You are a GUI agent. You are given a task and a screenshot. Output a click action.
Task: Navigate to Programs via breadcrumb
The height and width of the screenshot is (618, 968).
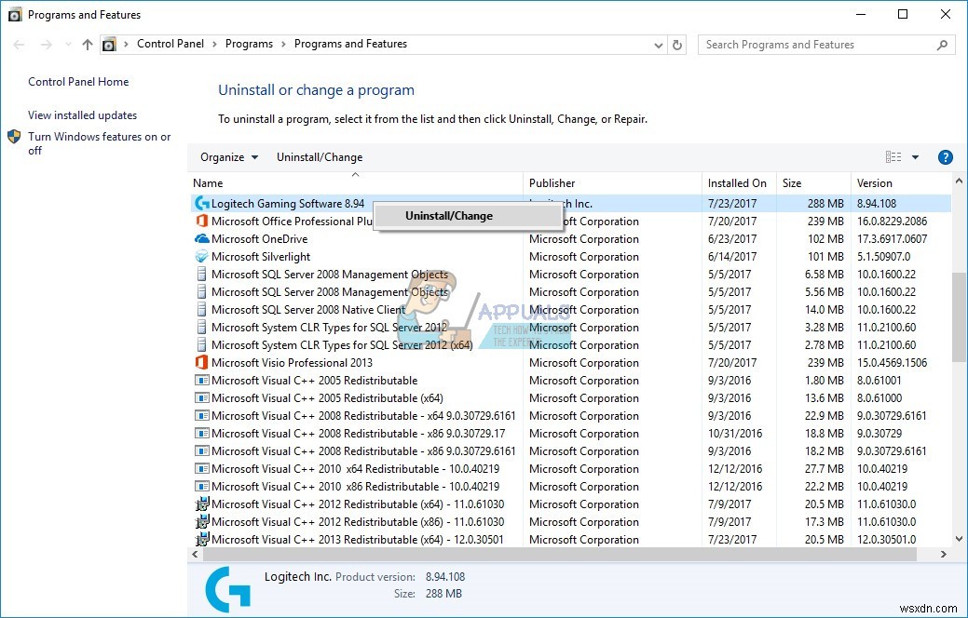tap(249, 44)
